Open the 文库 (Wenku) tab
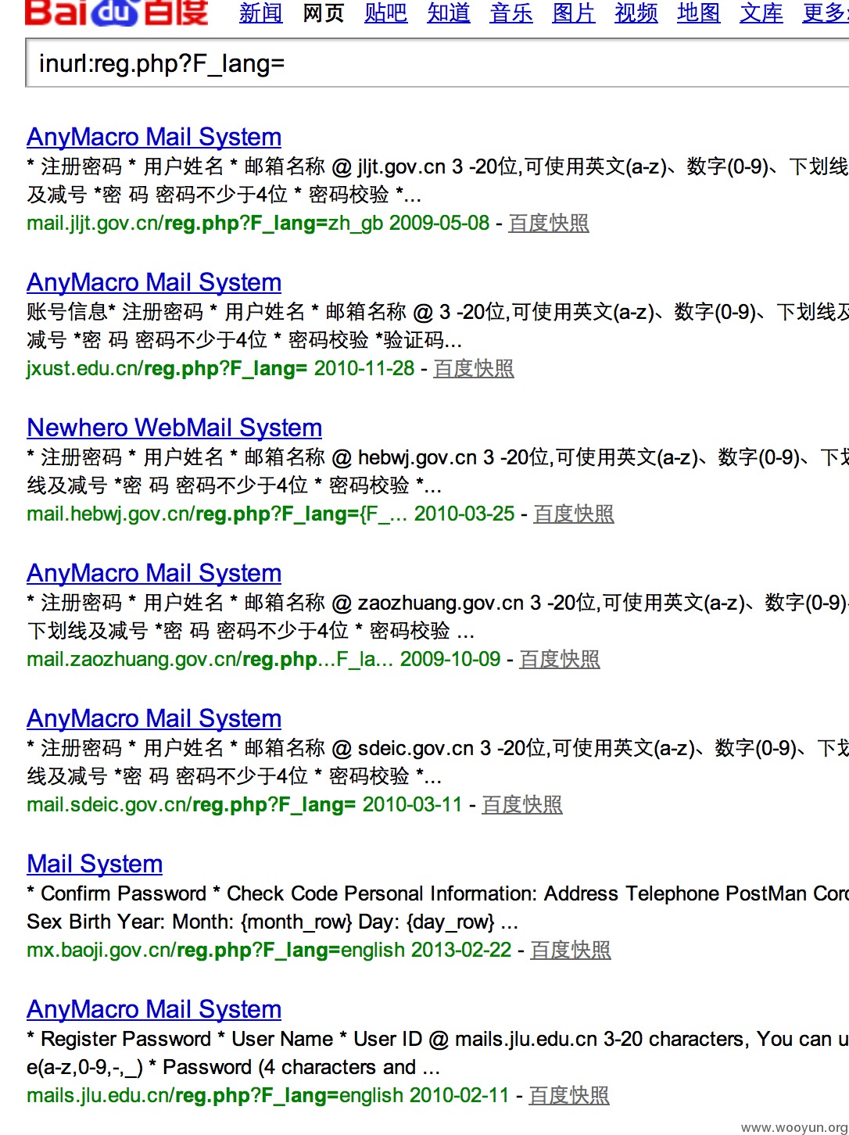The image size is (849, 1135). coord(761,13)
